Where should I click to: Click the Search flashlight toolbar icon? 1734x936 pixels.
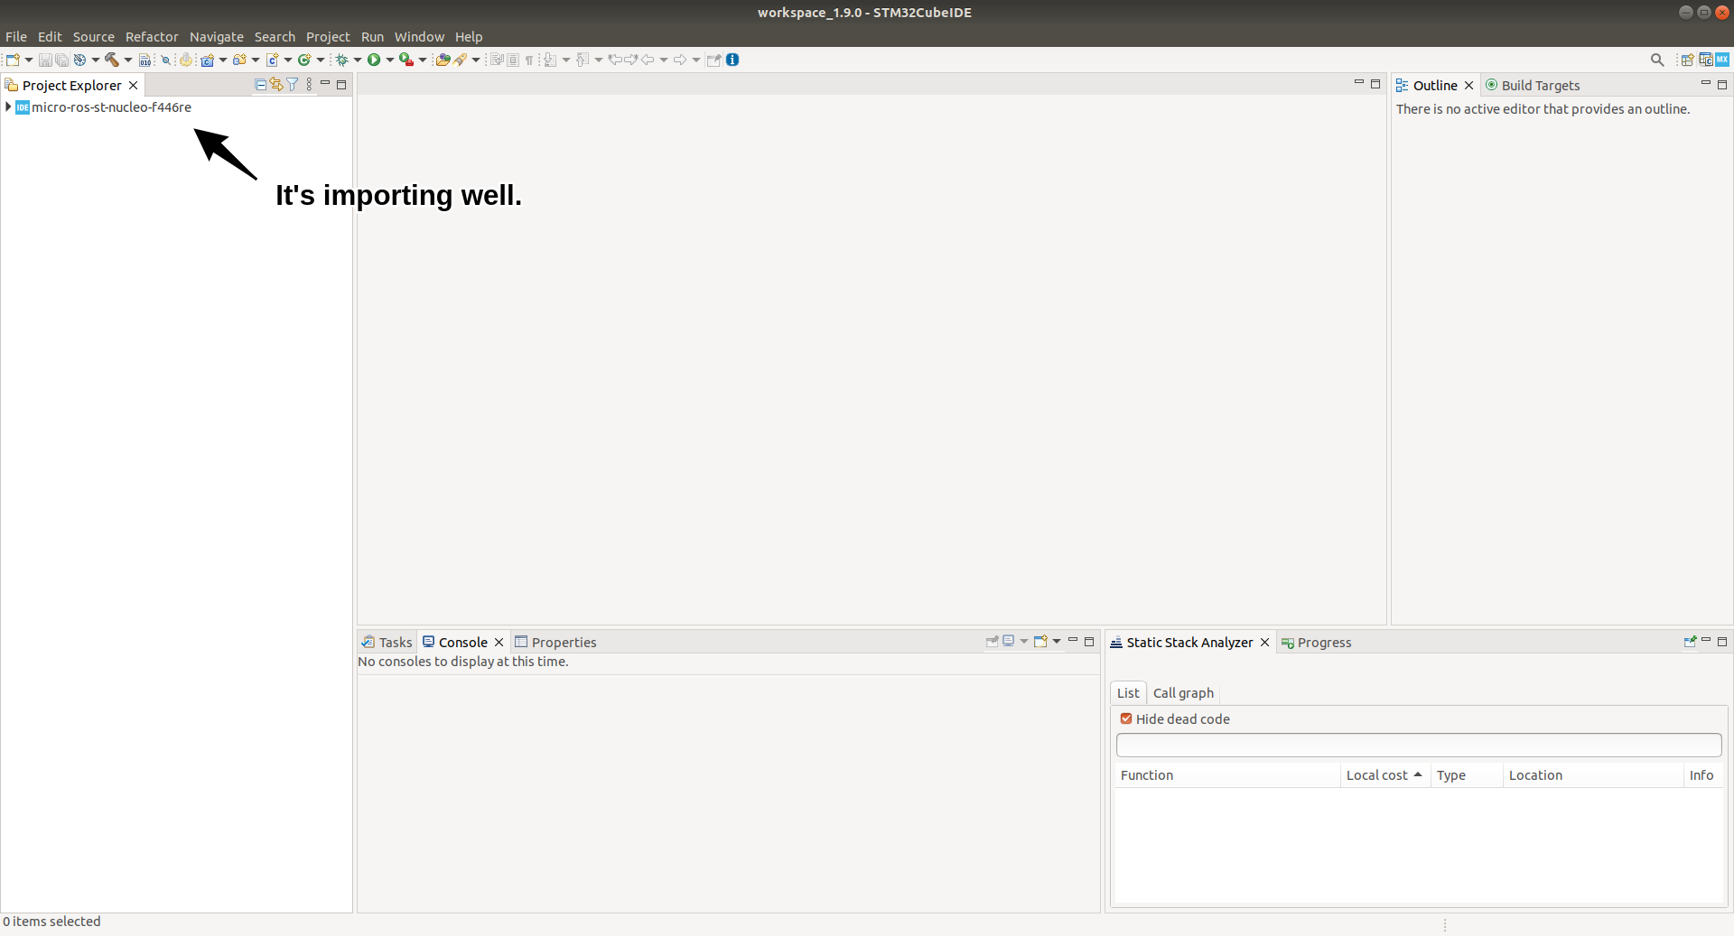click(x=461, y=60)
